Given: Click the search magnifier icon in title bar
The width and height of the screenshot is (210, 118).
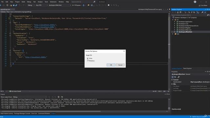Looking at the screenshot, I should (x=94, y=2).
